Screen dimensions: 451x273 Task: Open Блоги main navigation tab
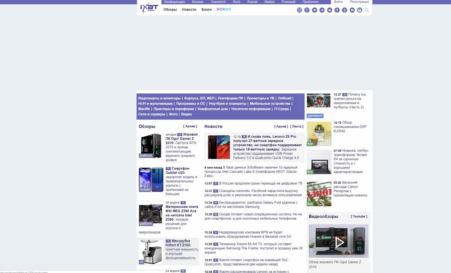pyautogui.click(x=206, y=10)
